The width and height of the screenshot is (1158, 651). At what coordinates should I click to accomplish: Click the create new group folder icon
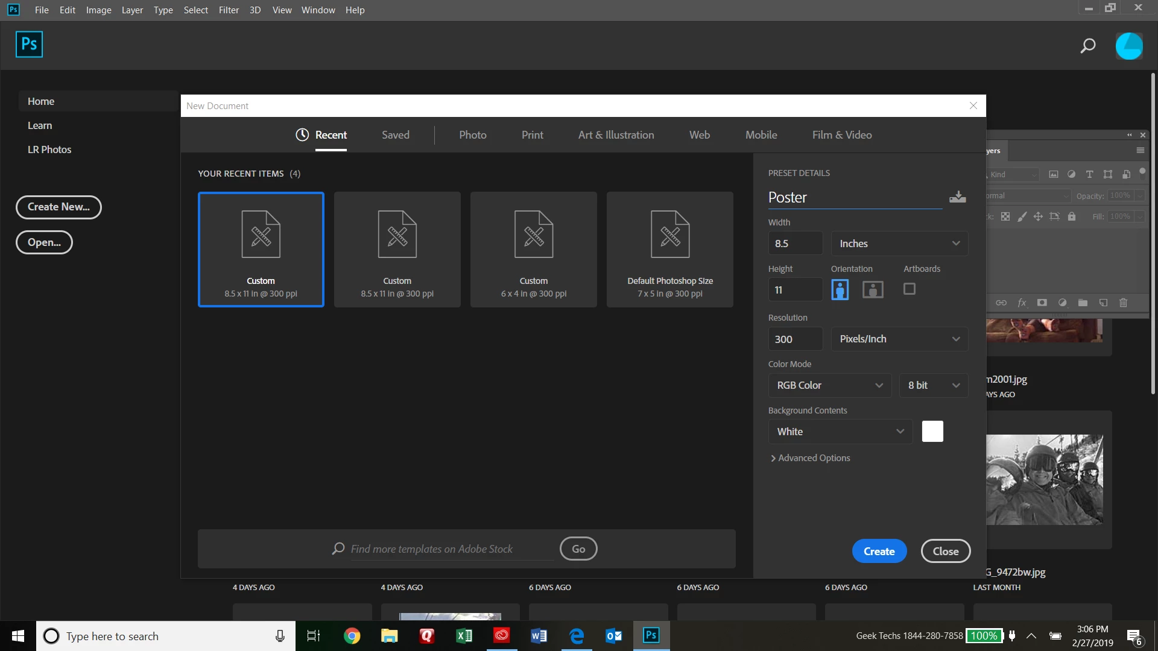1083,303
